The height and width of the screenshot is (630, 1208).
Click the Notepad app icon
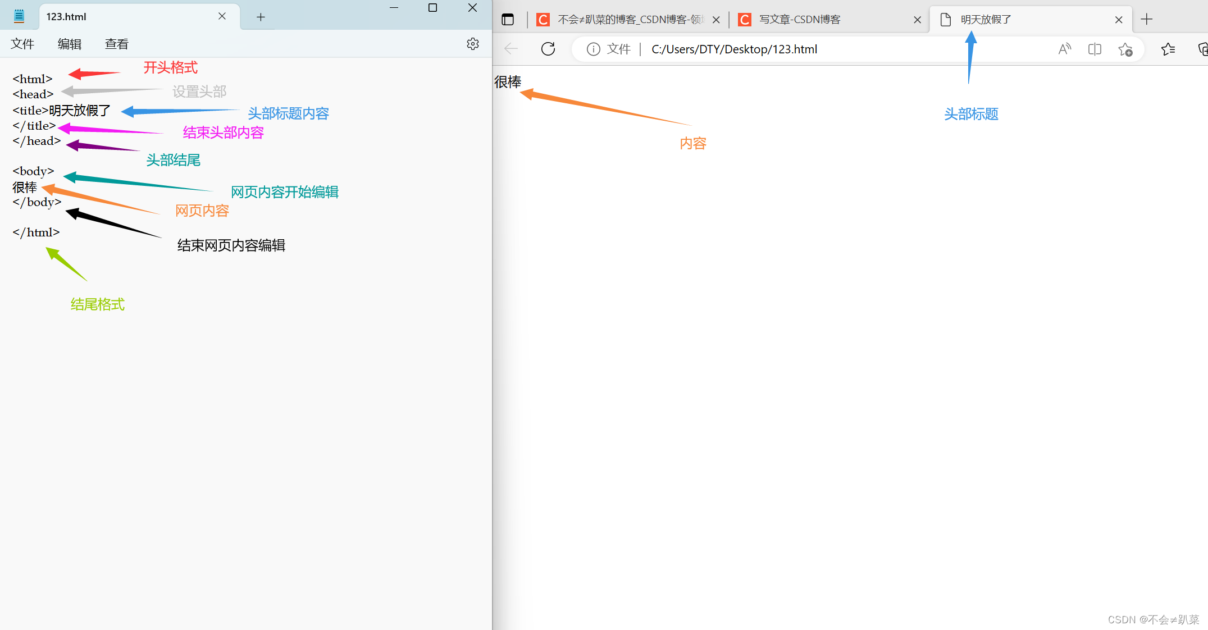[x=19, y=16]
